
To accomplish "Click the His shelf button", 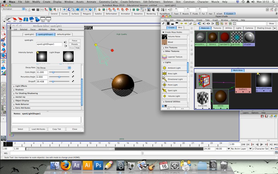I will click(x=9, y=19).
